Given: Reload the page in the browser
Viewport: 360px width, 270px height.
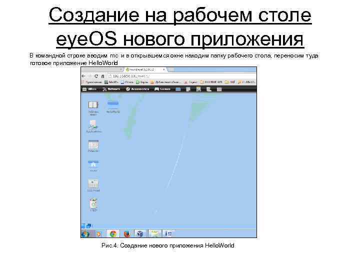Looking at the screenshot, I should tap(96, 76).
